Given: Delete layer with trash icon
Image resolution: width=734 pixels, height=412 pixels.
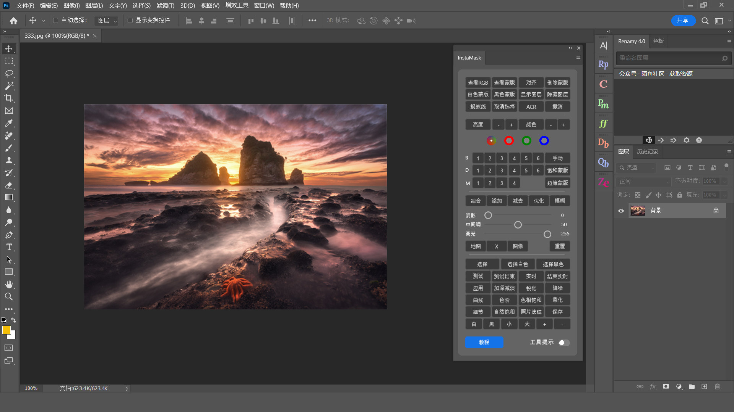Looking at the screenshot, I should (717, 386).
